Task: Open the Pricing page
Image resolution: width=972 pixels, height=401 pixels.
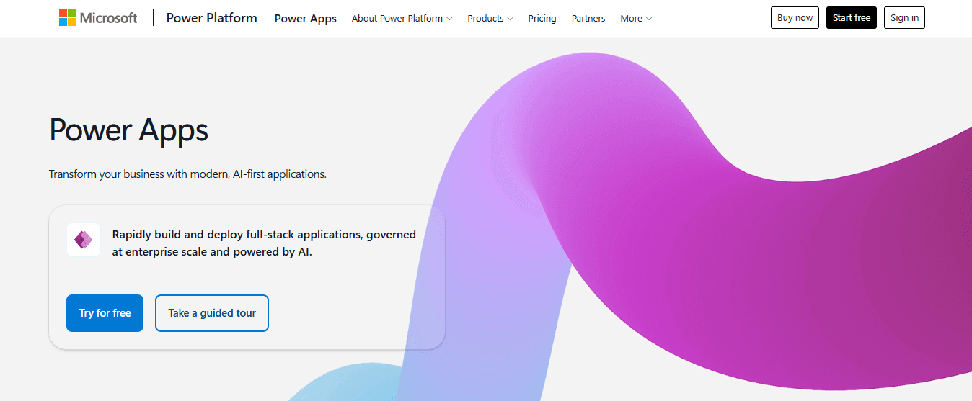Action: [x=542, y=18]
